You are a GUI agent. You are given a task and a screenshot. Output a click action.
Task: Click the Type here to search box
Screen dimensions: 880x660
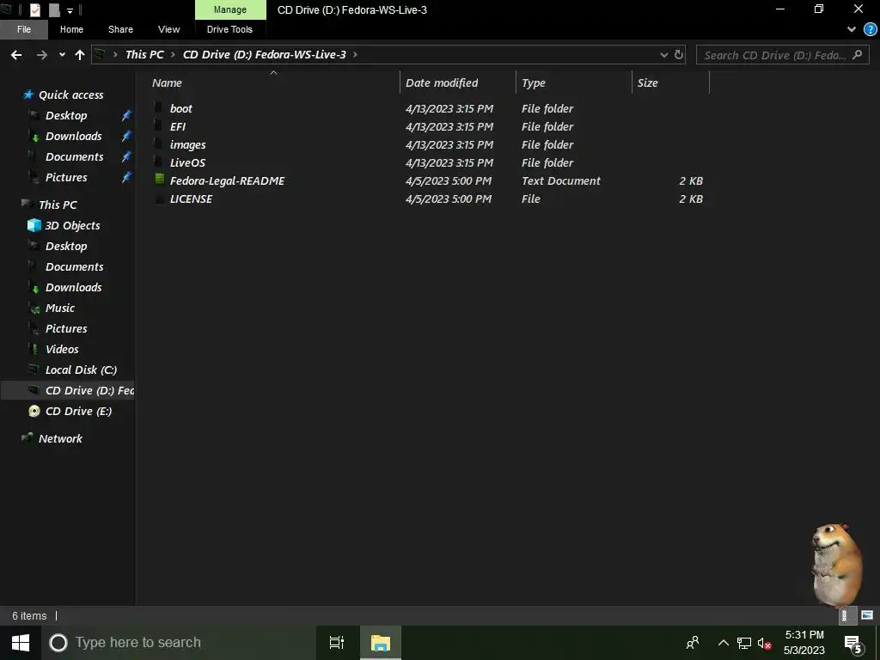(179, 643)
